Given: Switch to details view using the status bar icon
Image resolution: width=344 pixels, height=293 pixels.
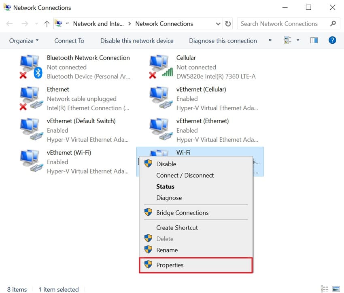Looking at the screenshot, I should pos(324,289).
